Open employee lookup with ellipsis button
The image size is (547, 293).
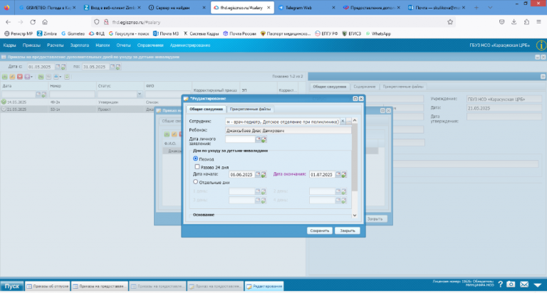point(349,121)
